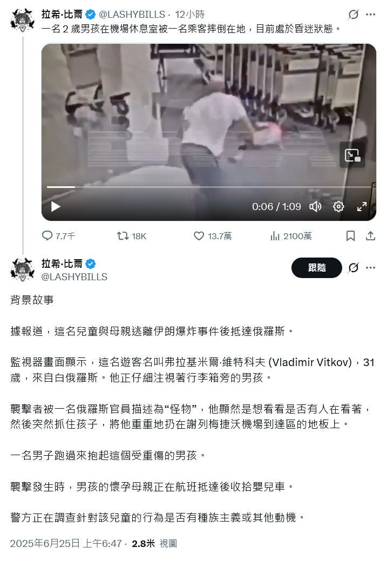
Task: Click the Grok icon beside 跟隨 button
Action: [x=354, y=268]
